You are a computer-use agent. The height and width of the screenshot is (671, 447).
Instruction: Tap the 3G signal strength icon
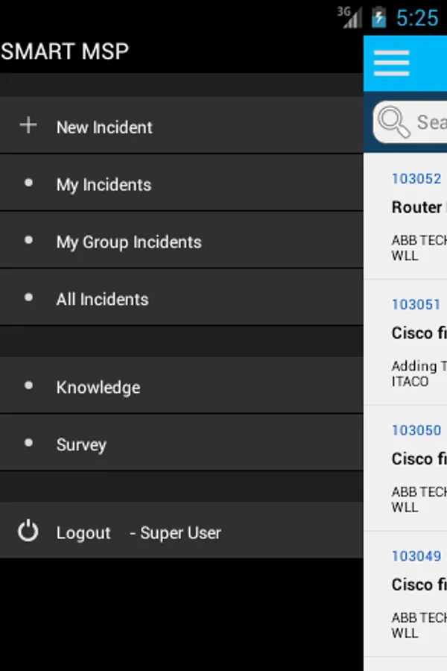[x=349, y=16]
